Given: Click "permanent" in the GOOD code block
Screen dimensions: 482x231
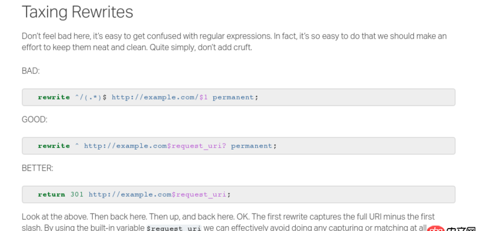Looking at the screenshot, I should pos(252,146).
